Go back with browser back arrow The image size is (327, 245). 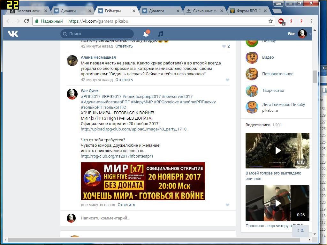9,21
